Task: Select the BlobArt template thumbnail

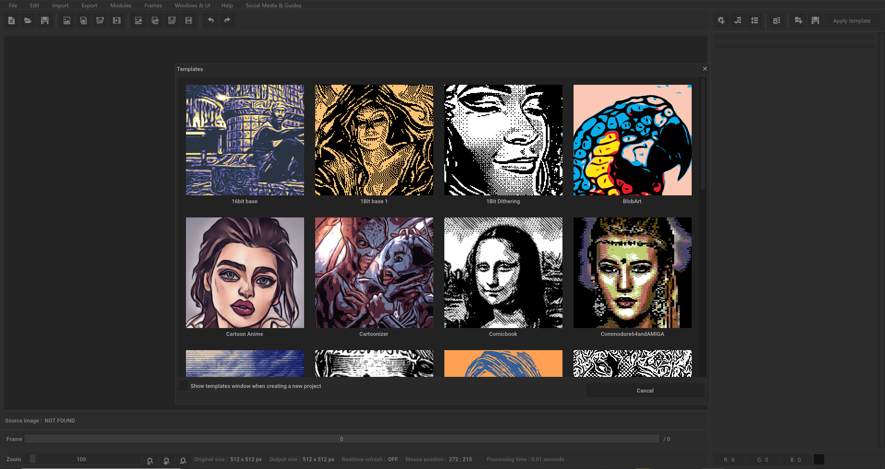Action: pyautogui.click(x=632, y=140)
